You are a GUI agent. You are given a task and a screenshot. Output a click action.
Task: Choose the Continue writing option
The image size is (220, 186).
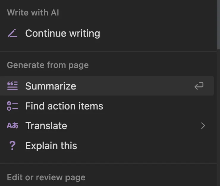pos(62,34)
